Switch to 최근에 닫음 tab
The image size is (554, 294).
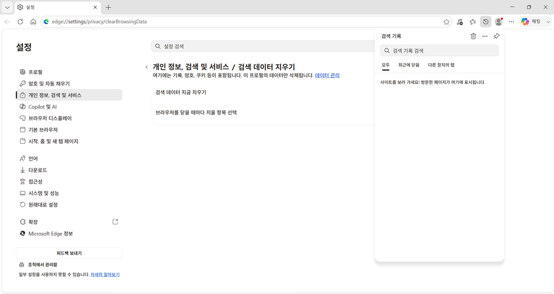tap(409, 65)
